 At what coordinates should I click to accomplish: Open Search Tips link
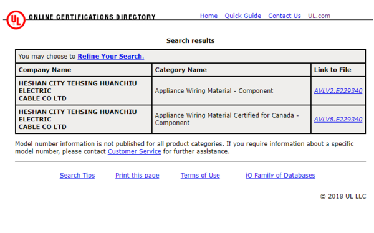pyautogui.click(x=77, y=175)
